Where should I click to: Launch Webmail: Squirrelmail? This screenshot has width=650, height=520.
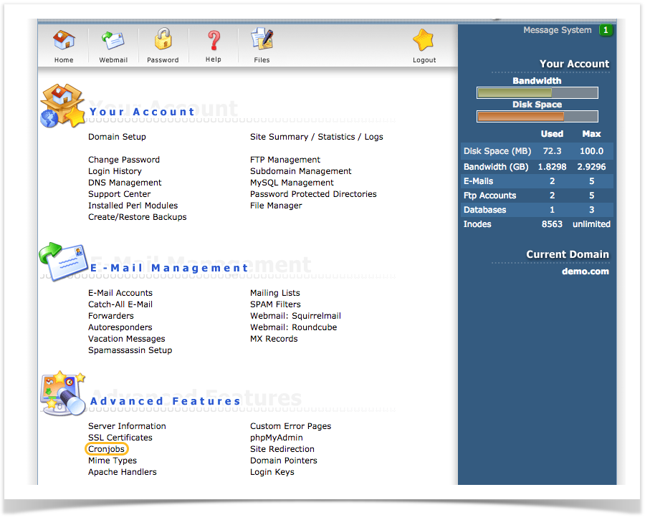(295, 316)
